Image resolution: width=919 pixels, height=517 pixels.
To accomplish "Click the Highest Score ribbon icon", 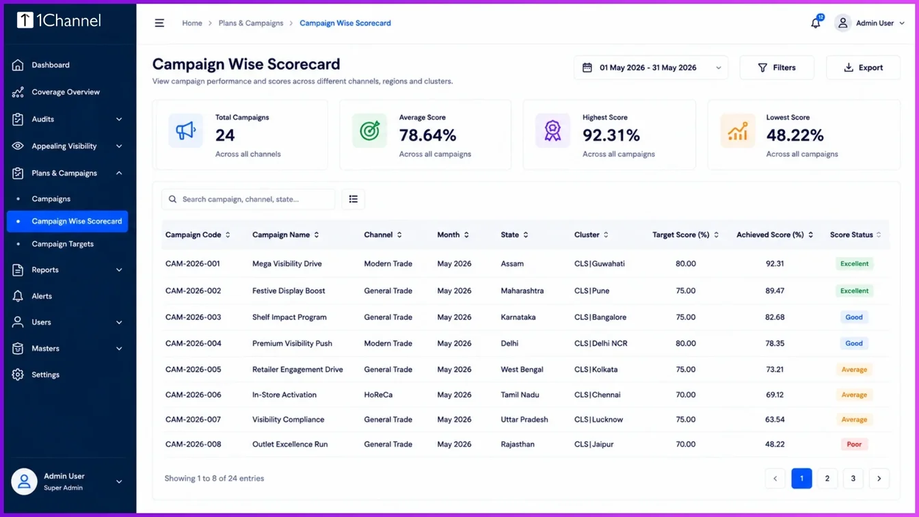I will coord(552,131).
